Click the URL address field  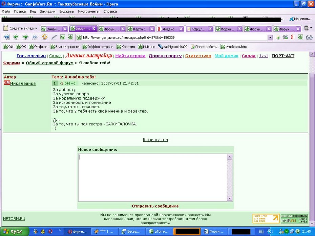tap(172, 37)
